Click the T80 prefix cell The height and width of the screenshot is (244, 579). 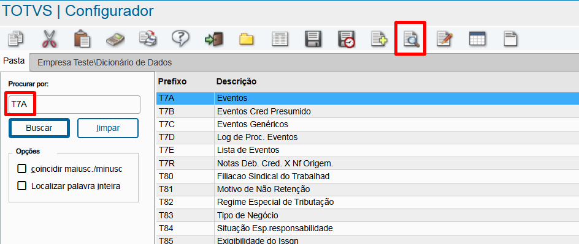185,176
